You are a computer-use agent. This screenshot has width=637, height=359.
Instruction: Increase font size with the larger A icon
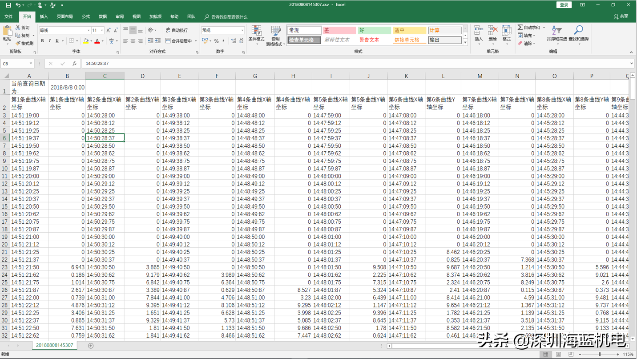pos(109,30)
